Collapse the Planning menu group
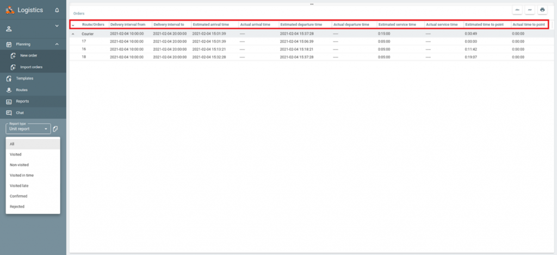Screen dimensions: 557x255 pos(57,44)
